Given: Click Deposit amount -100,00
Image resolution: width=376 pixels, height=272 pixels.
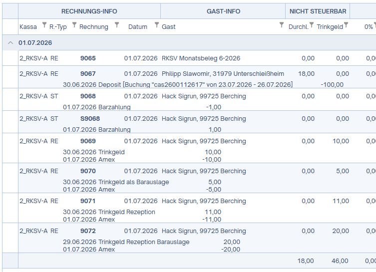Looking at the screenshot, I should tap(332, 85).
